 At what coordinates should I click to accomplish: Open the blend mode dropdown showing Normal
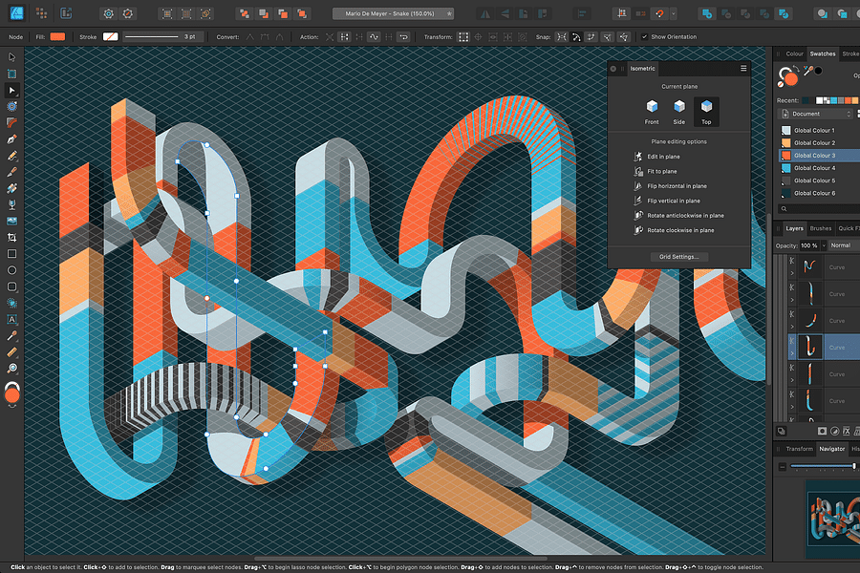pos(842,245)
